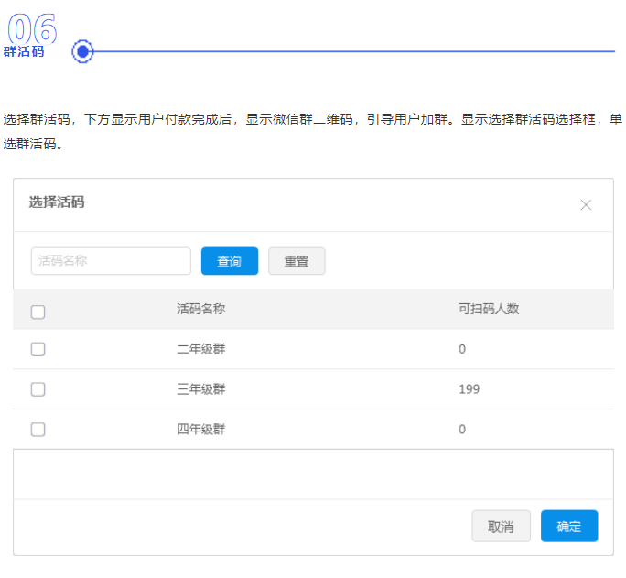The width and height of the screenshot is (626, 578).
Task: Select the 三年级群 row name
Action: click(x=201, y=389)
